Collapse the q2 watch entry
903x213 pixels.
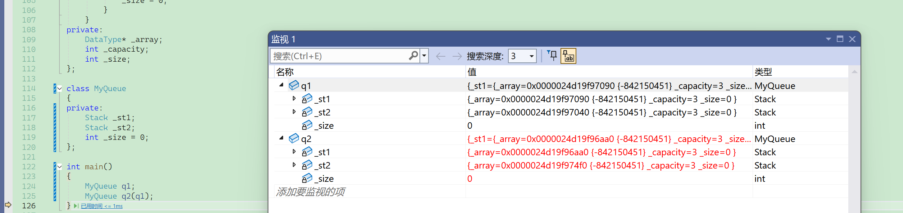(x=281, y=138)
